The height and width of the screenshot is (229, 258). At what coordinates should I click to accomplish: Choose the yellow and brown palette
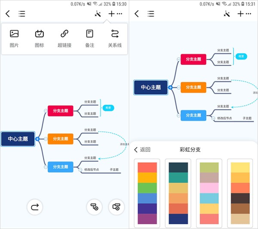pyautogui.click(x=240, y=193)
